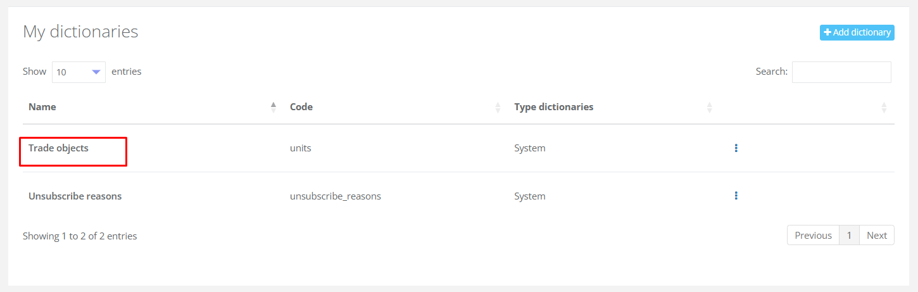Click System type in Trade objects row

(x=530, y=148)
